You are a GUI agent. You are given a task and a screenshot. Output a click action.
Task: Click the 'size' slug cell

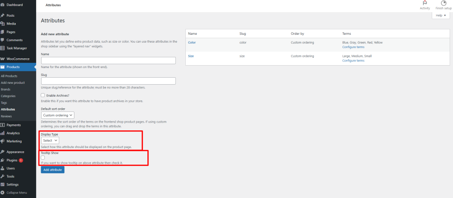pyautogui.click(x=242, y=56)
